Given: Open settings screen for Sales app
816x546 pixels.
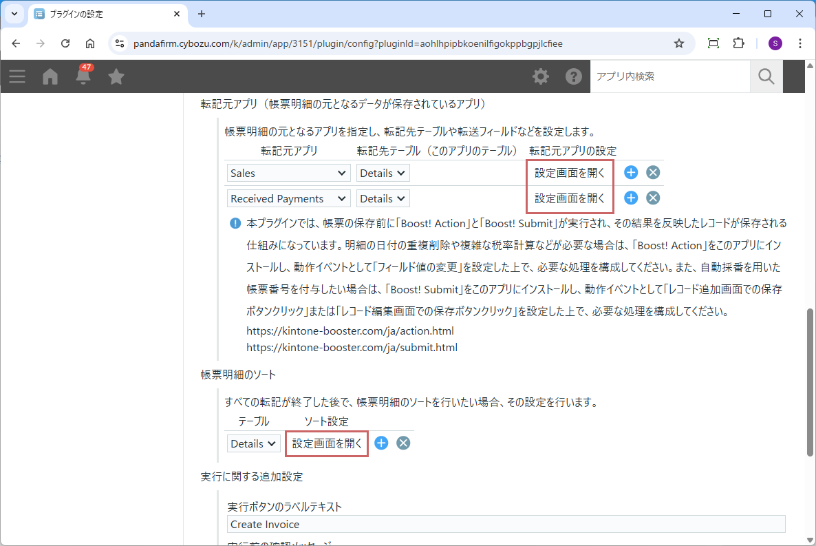Looking at the screenshot, I should (x=570, y=174).
